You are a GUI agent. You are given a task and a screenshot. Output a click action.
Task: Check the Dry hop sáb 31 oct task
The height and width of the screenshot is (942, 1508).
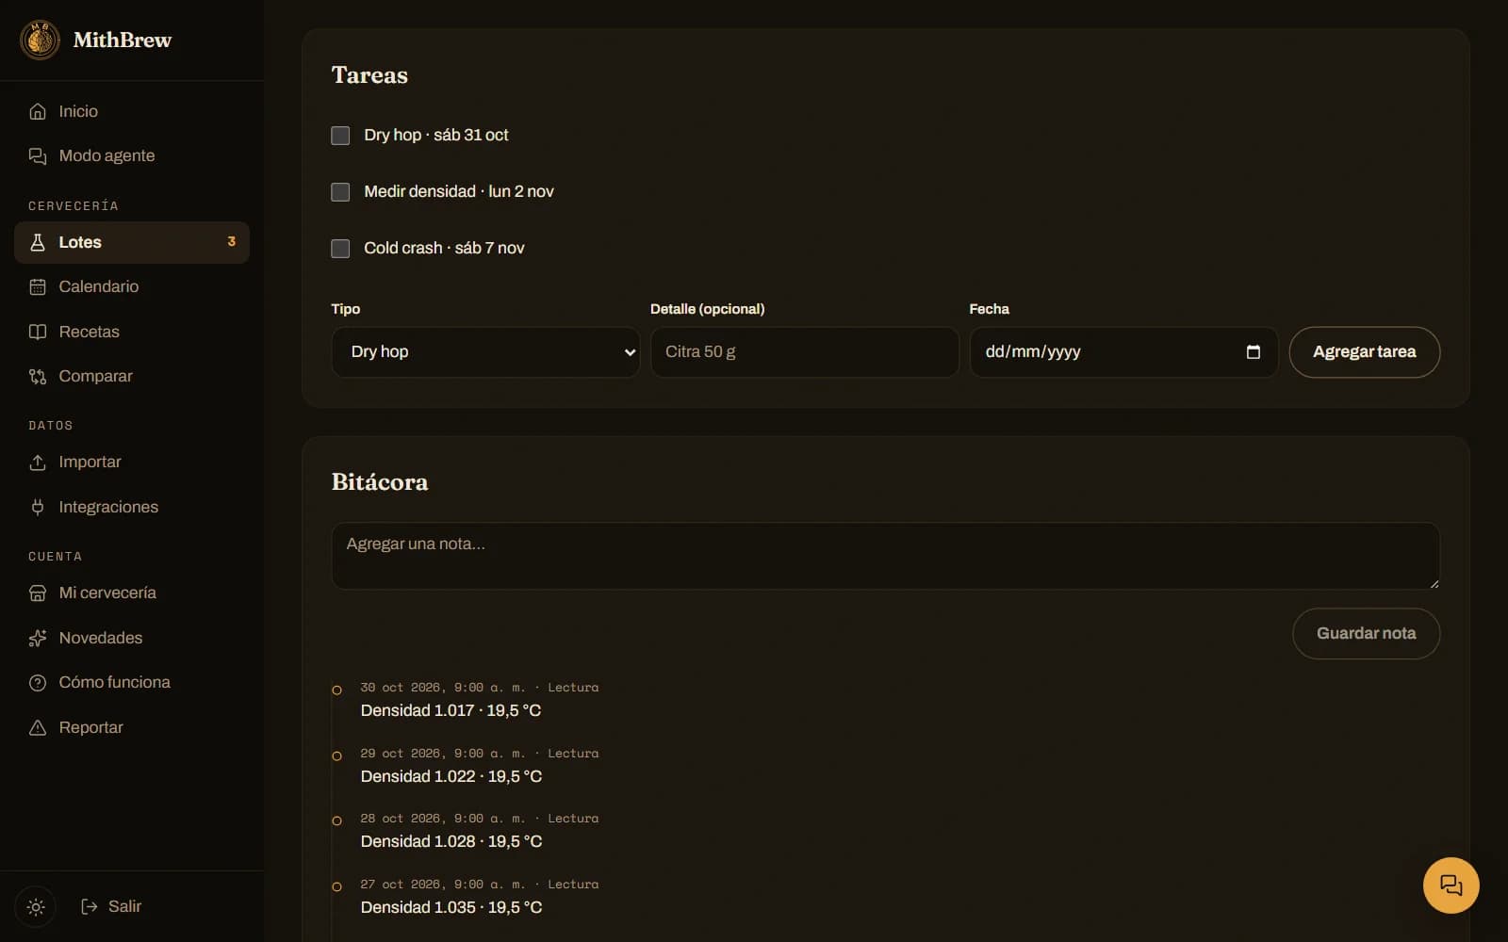[340, 136]
